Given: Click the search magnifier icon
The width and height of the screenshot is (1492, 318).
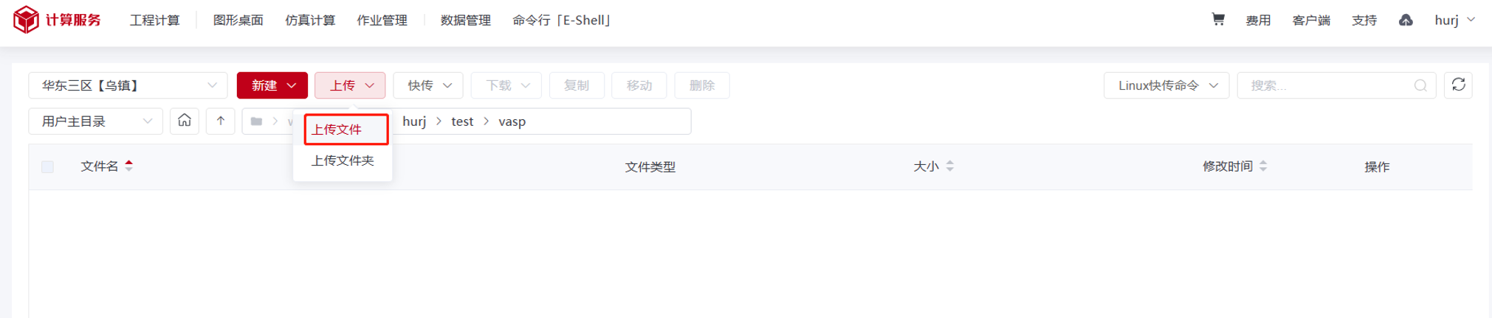Looking at the screenshot, I should 1420,85.
